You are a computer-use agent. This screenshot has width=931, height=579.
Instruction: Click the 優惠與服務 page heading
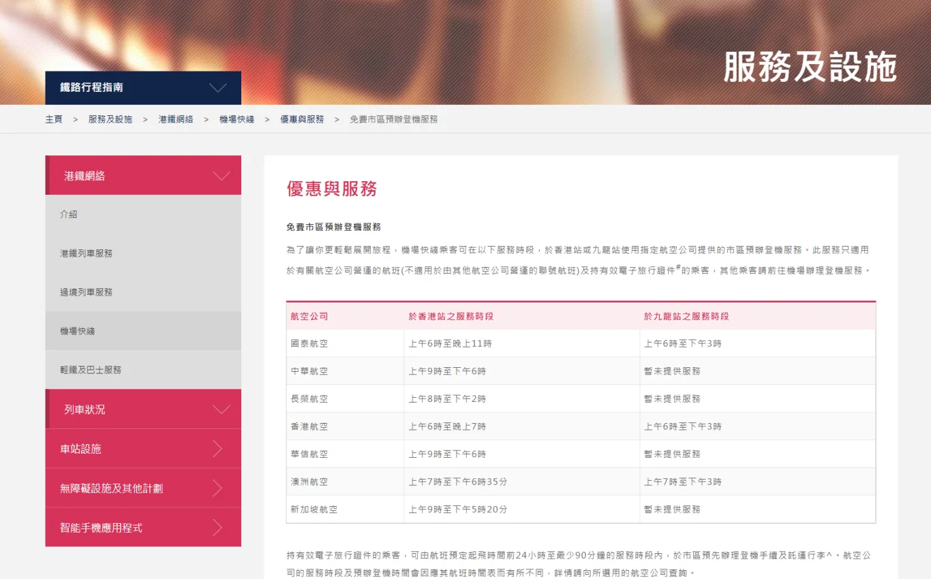(332, 189)
